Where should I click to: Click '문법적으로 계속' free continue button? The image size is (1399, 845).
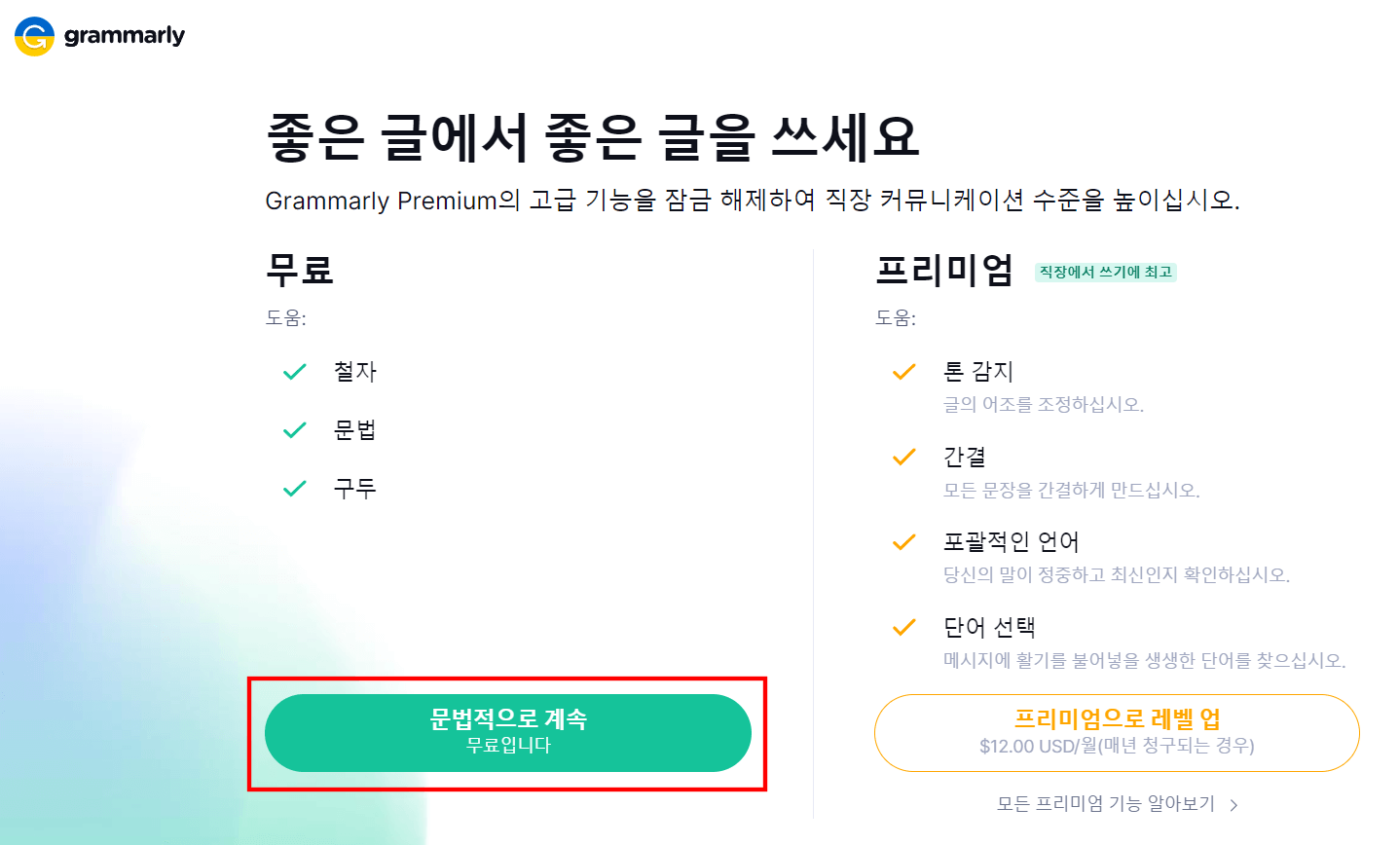[507, 731]
